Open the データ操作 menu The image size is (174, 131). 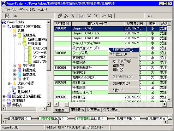click(x=27, y=10)
